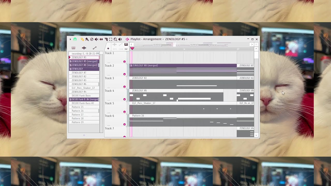Select ZENOLOGY #6 in pattern picker
Screen dimensions: 331x186
[x=84, y=84]
